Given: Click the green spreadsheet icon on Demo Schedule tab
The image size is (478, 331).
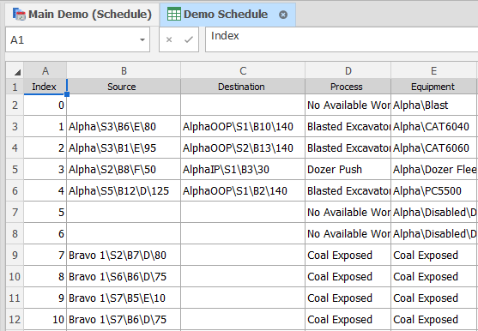Looking at the screenshot, I should coord(174,15).
